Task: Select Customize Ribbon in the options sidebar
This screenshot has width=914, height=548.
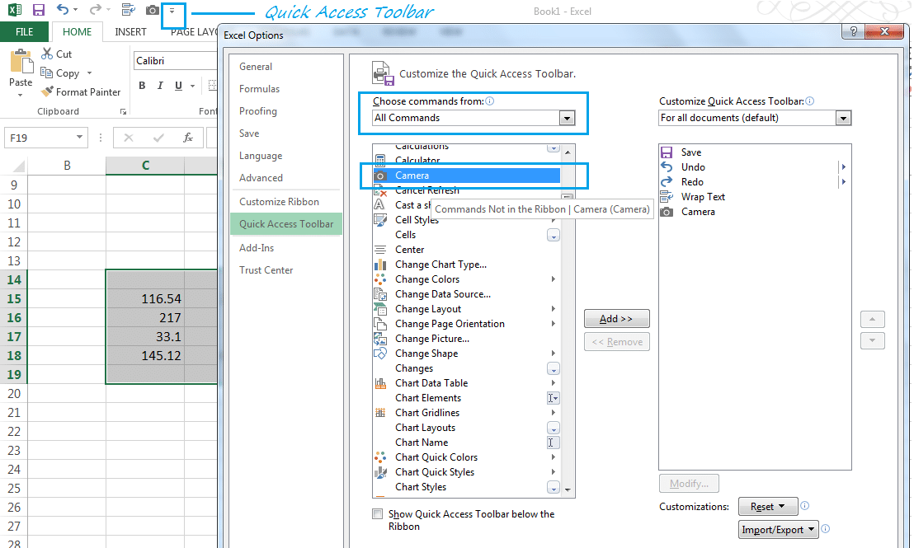Action: point(279,202)
